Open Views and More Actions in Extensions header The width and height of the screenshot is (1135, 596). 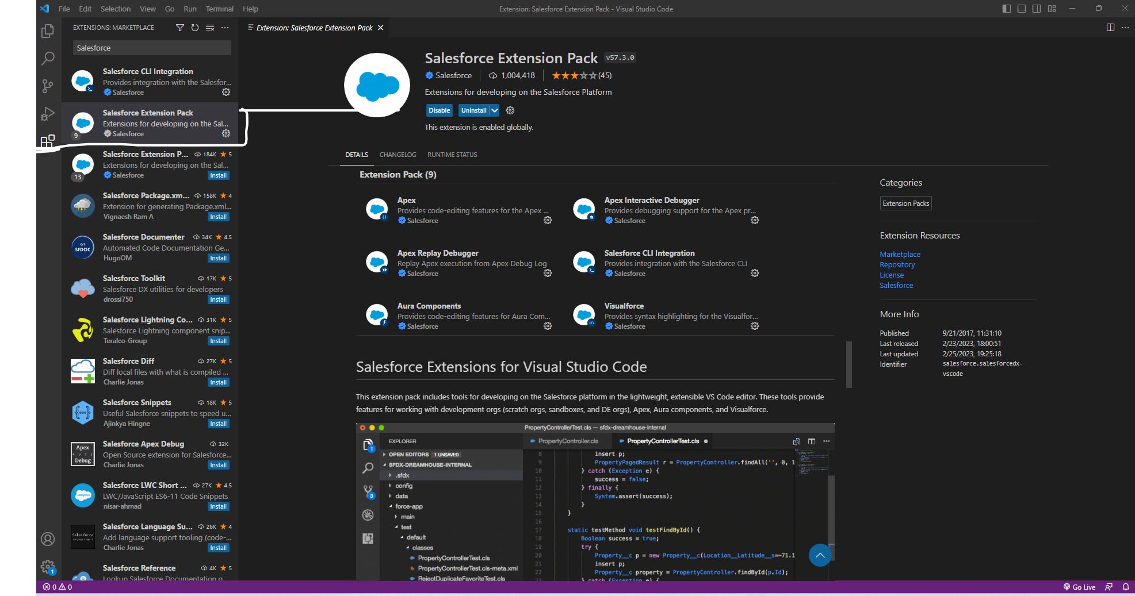pyautogui.click(x=225, y=28)
